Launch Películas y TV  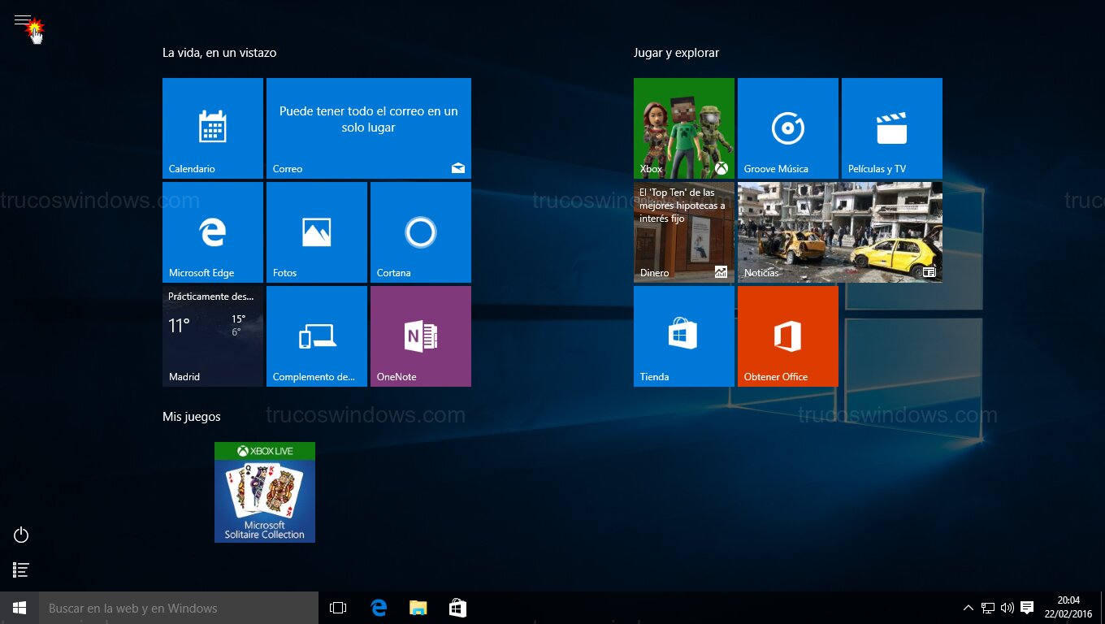coord(891,128)
